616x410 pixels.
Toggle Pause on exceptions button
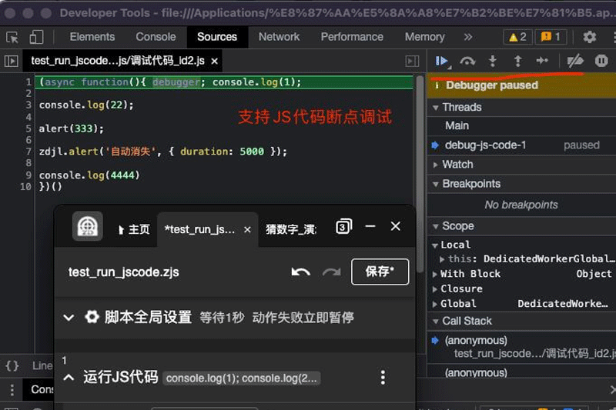601,61
